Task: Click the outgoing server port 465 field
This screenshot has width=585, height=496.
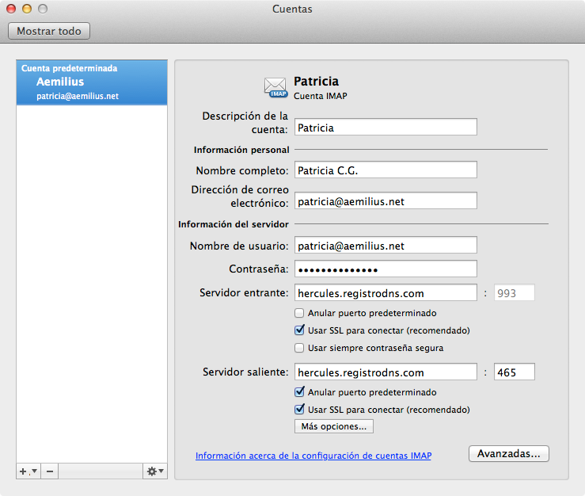Action: pyautogui.click(x=514, y=372)
